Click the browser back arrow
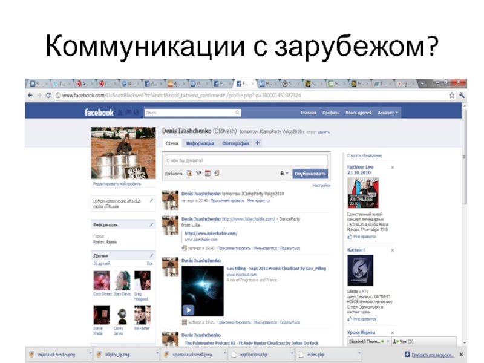The height and width of the screenshot is (363, 484). click(x=30, y=96)
